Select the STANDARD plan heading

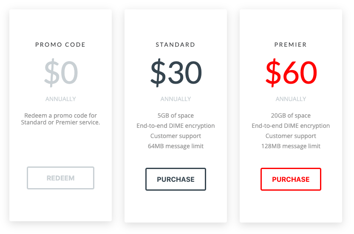pyautogui.click(x=176, y=45)
